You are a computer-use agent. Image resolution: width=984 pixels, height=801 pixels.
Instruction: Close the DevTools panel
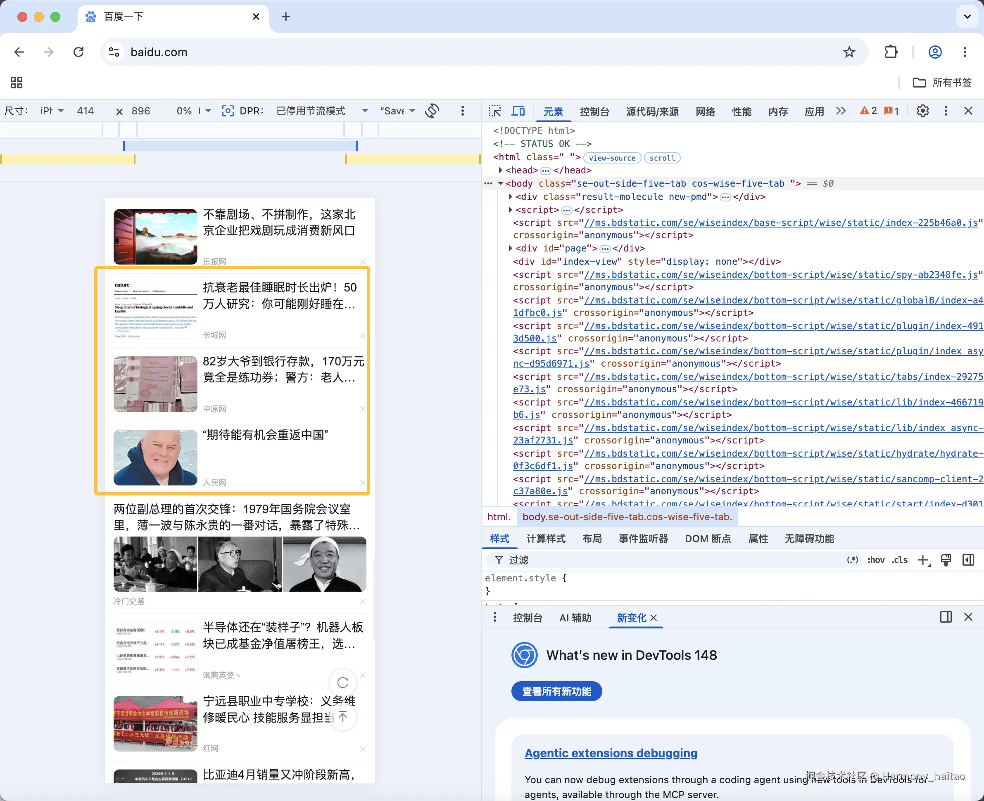point(968,111)
